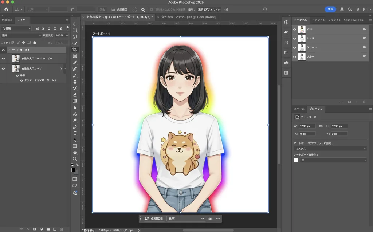Switch to the スタイル tab
373x232 pixels.
click(299, 109)
